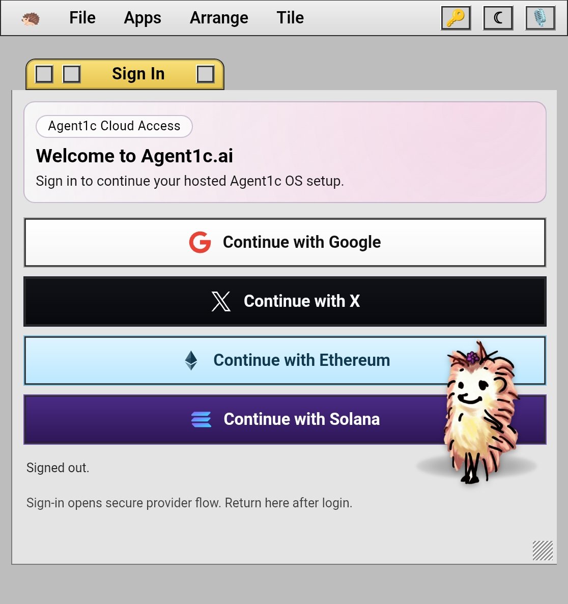Continue with Ethereum sign-in
Viewport: 568px width, 604px height.
pyautogui.click(x=285, y=360)
